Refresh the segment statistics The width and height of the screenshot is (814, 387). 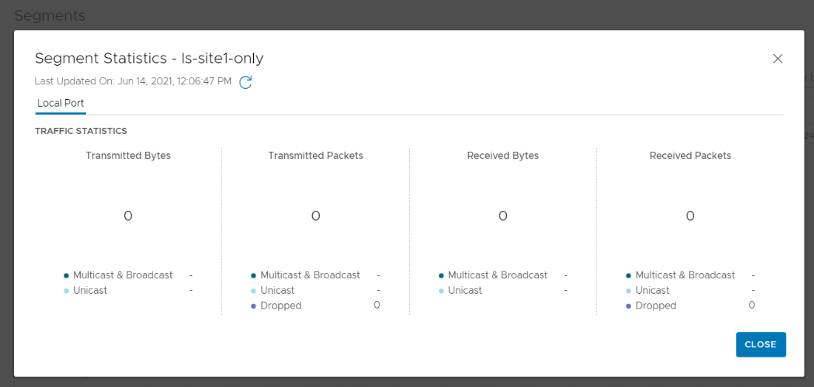point(246,82)
